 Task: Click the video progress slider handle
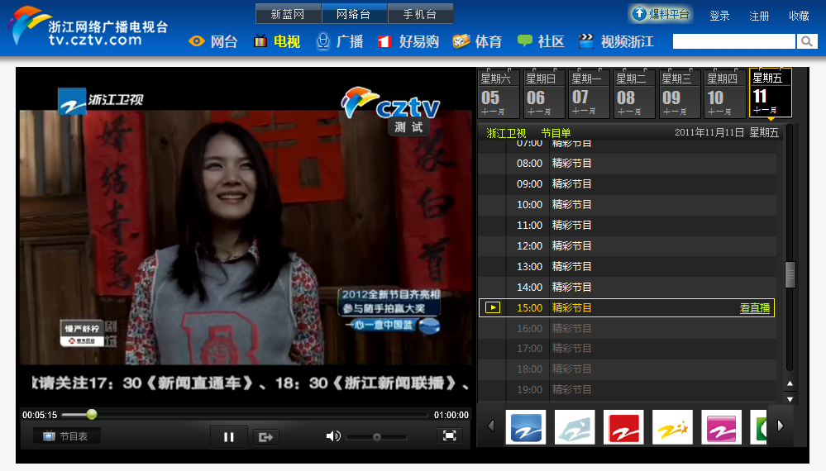[92, 414]
